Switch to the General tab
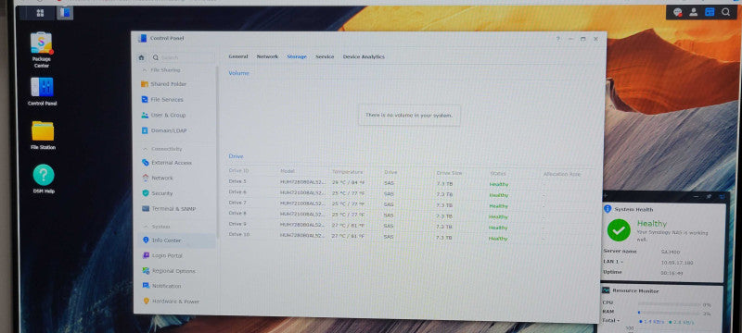 pyautogui.click(x=238, y=56)
